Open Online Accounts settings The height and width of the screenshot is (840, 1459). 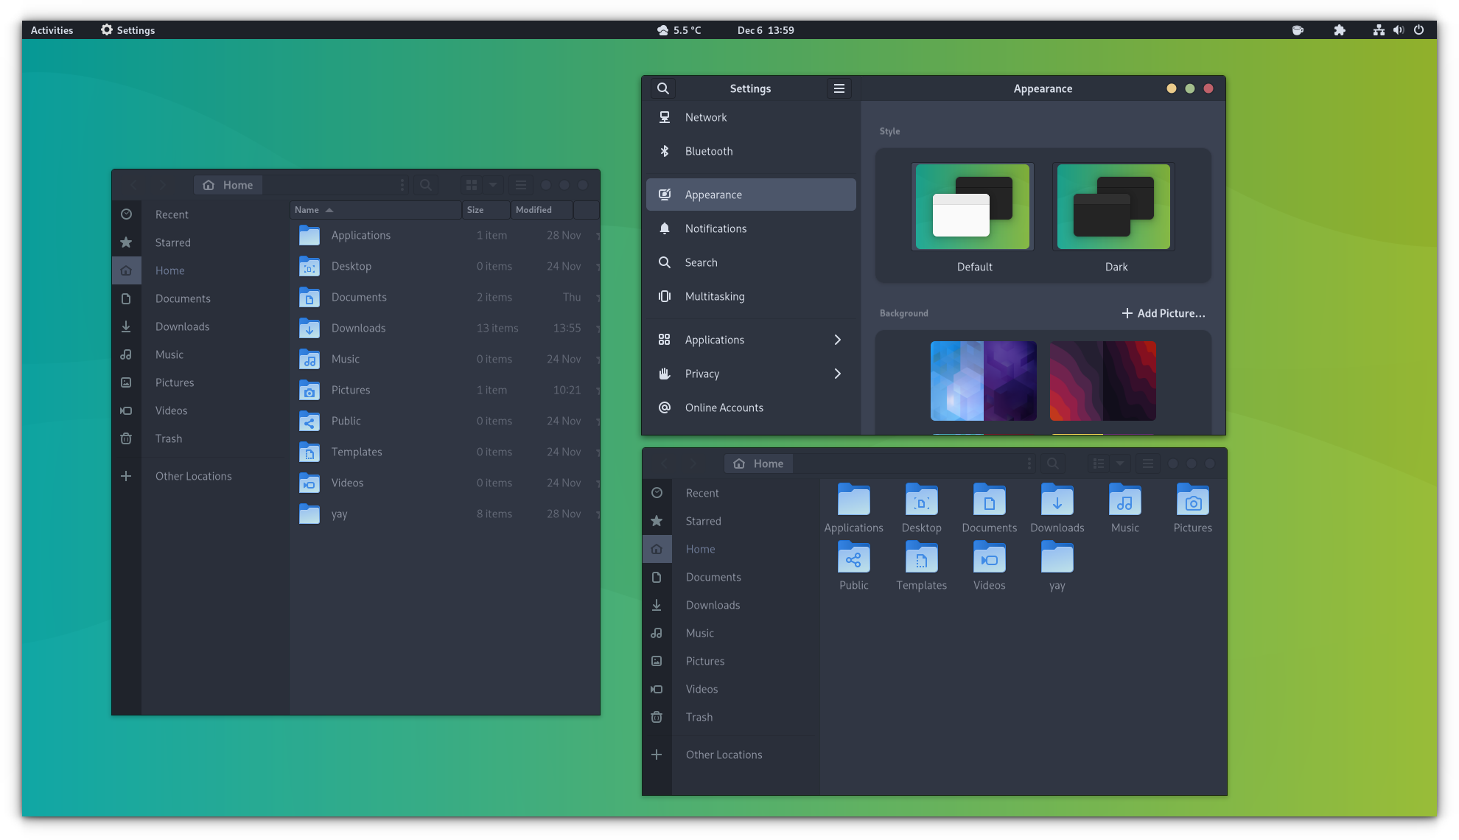pyautogui.click(x=724, y=407)
